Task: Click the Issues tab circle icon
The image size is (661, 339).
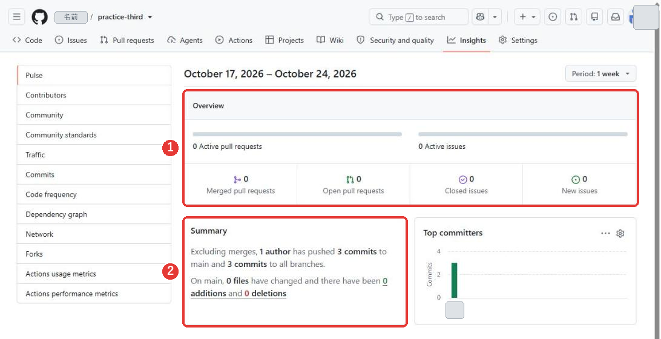Action: click(59, 40)
